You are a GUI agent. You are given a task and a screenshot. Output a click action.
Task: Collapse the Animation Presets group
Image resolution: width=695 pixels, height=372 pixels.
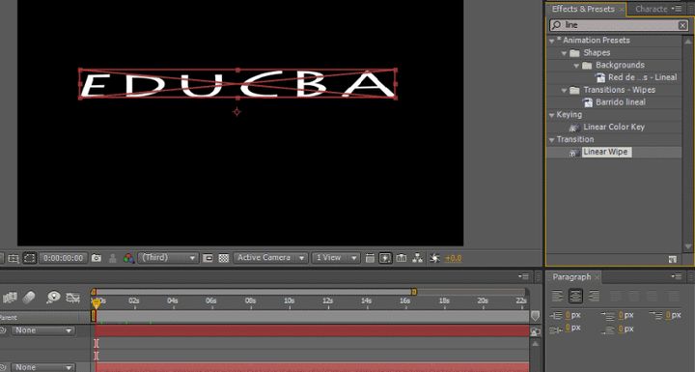tap(552, 41)
